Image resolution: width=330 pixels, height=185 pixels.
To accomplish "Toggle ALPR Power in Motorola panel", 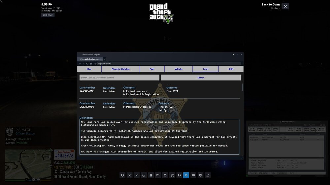I will (306, 130).
